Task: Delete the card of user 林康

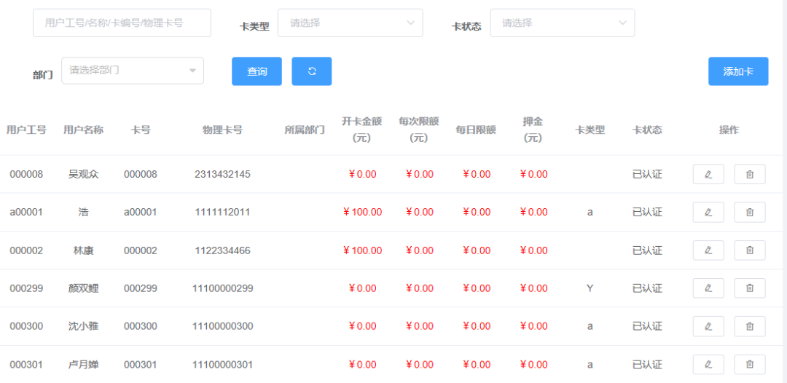Action: click(x=749, y=250)
